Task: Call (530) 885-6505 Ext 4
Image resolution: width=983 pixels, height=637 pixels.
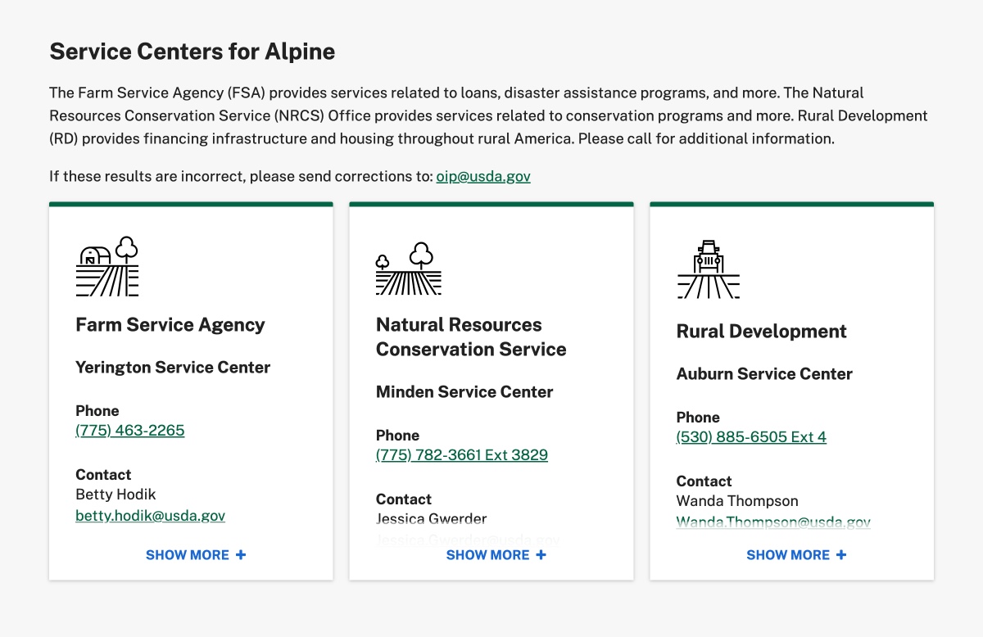Action: point(751,436)
